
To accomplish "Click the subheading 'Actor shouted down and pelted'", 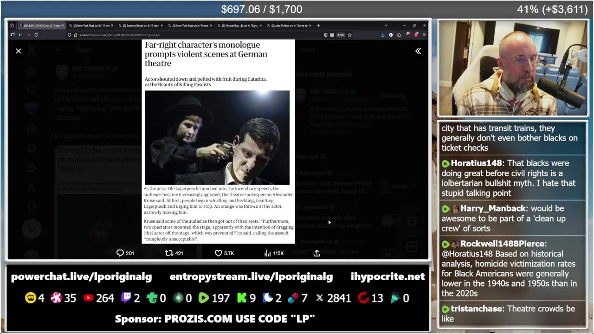I will [x=206, y=82].
